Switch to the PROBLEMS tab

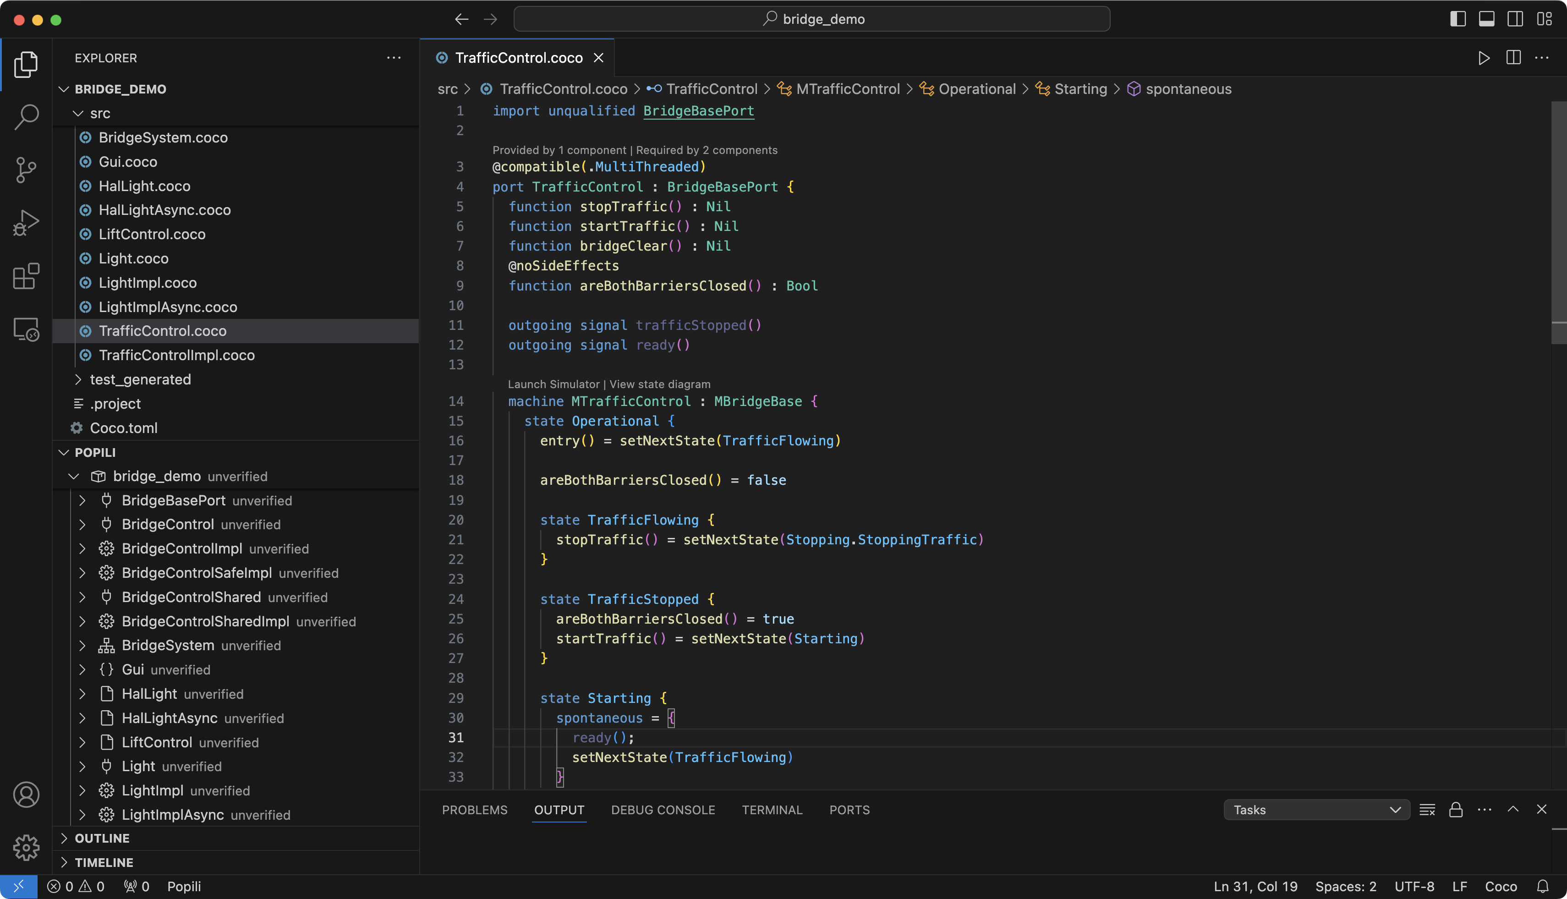coord(474,810)
